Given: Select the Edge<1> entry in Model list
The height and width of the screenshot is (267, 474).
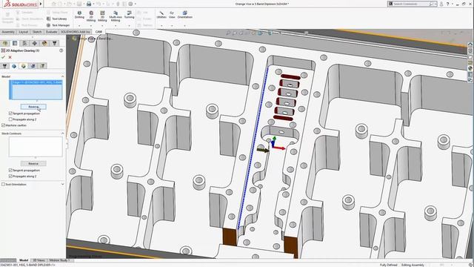Looking at the screenshot, I should tap(37, 82).
